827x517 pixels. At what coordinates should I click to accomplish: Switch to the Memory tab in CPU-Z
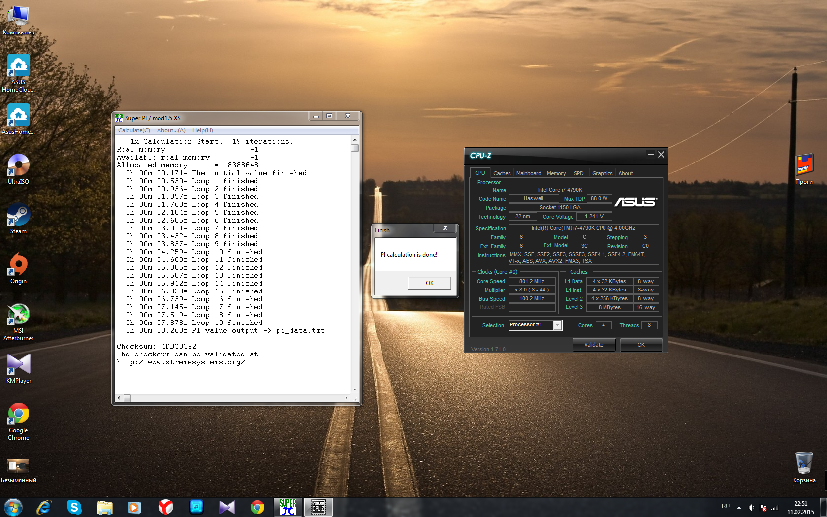pyautogui.click(x=556, y=173)
